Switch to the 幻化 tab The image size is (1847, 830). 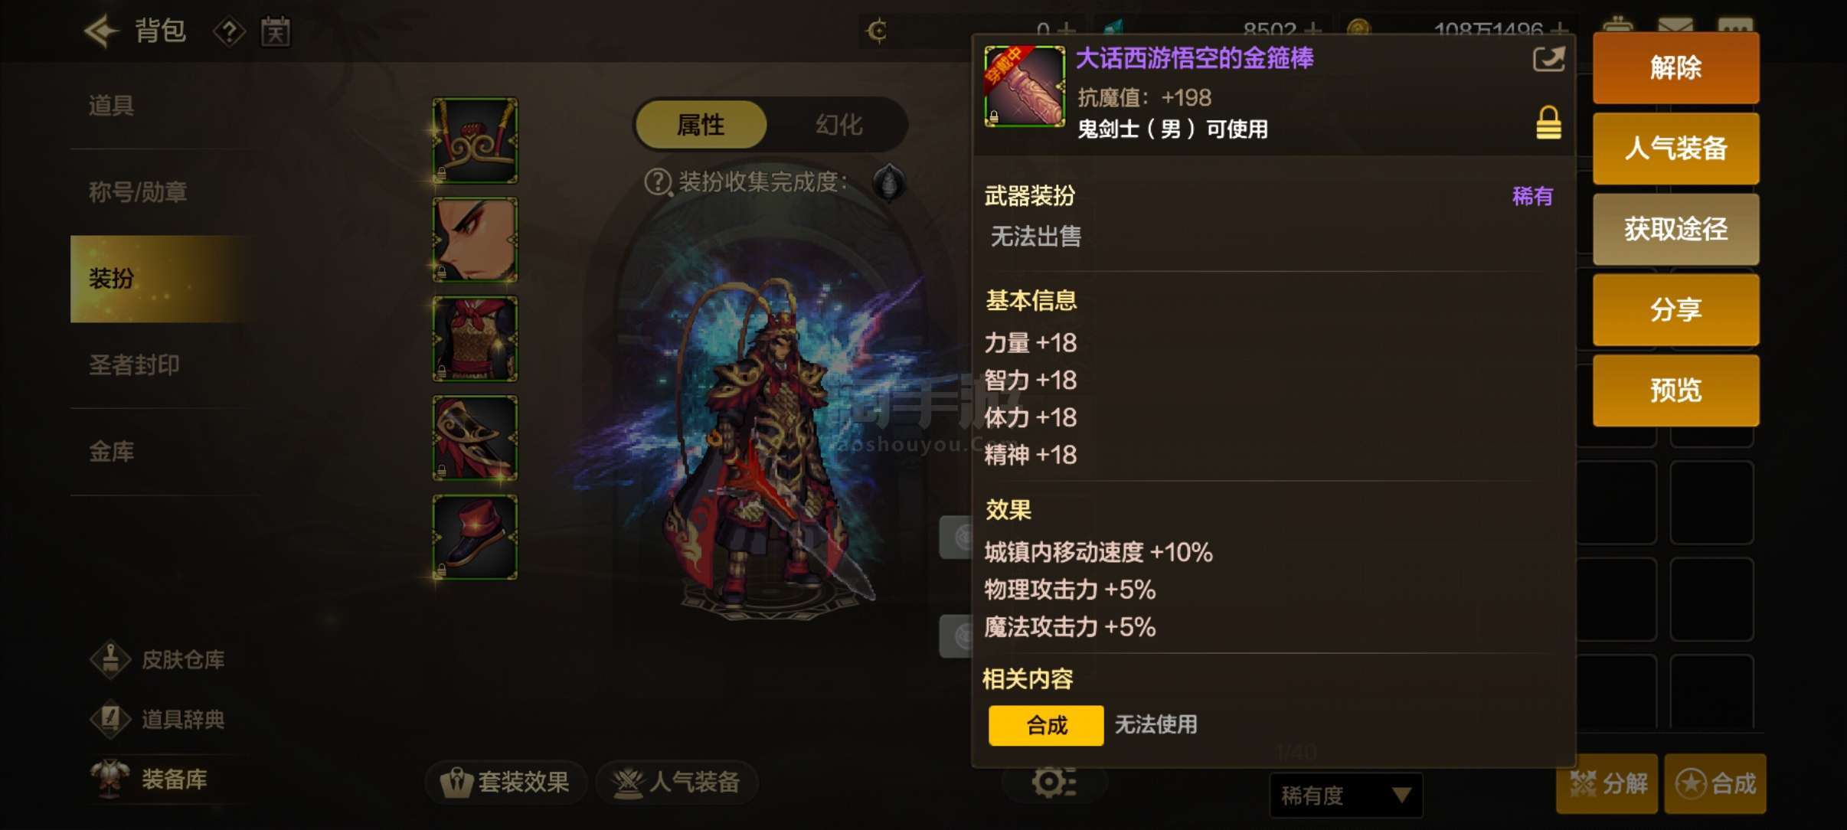[839, 125]
